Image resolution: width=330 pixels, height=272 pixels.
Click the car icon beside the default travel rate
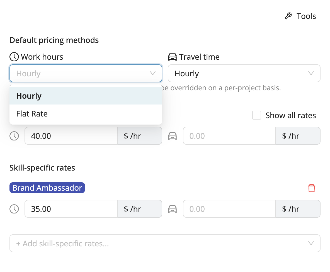point(173,136)
